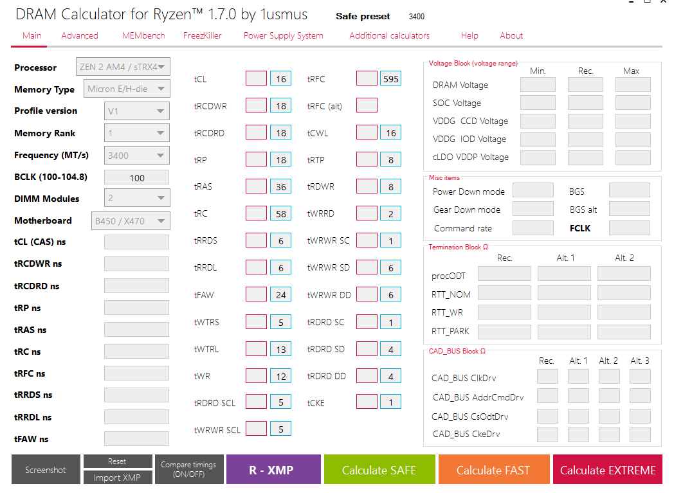Click the tRDRD SCL value 5 box
Viewport: 674px width, 493px height.
[280, 402]
